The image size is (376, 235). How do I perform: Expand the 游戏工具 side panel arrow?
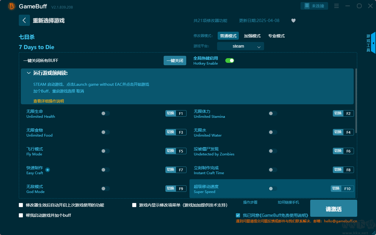pos(373,43)
